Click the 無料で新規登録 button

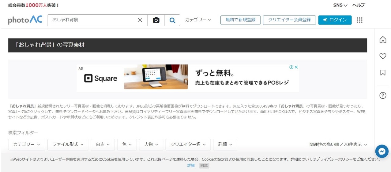tap(240, 20)
